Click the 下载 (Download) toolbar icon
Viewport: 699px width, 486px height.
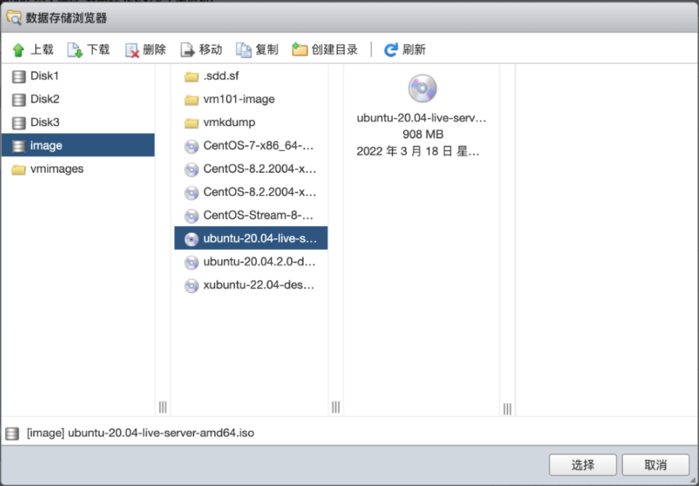coord(75,50)
